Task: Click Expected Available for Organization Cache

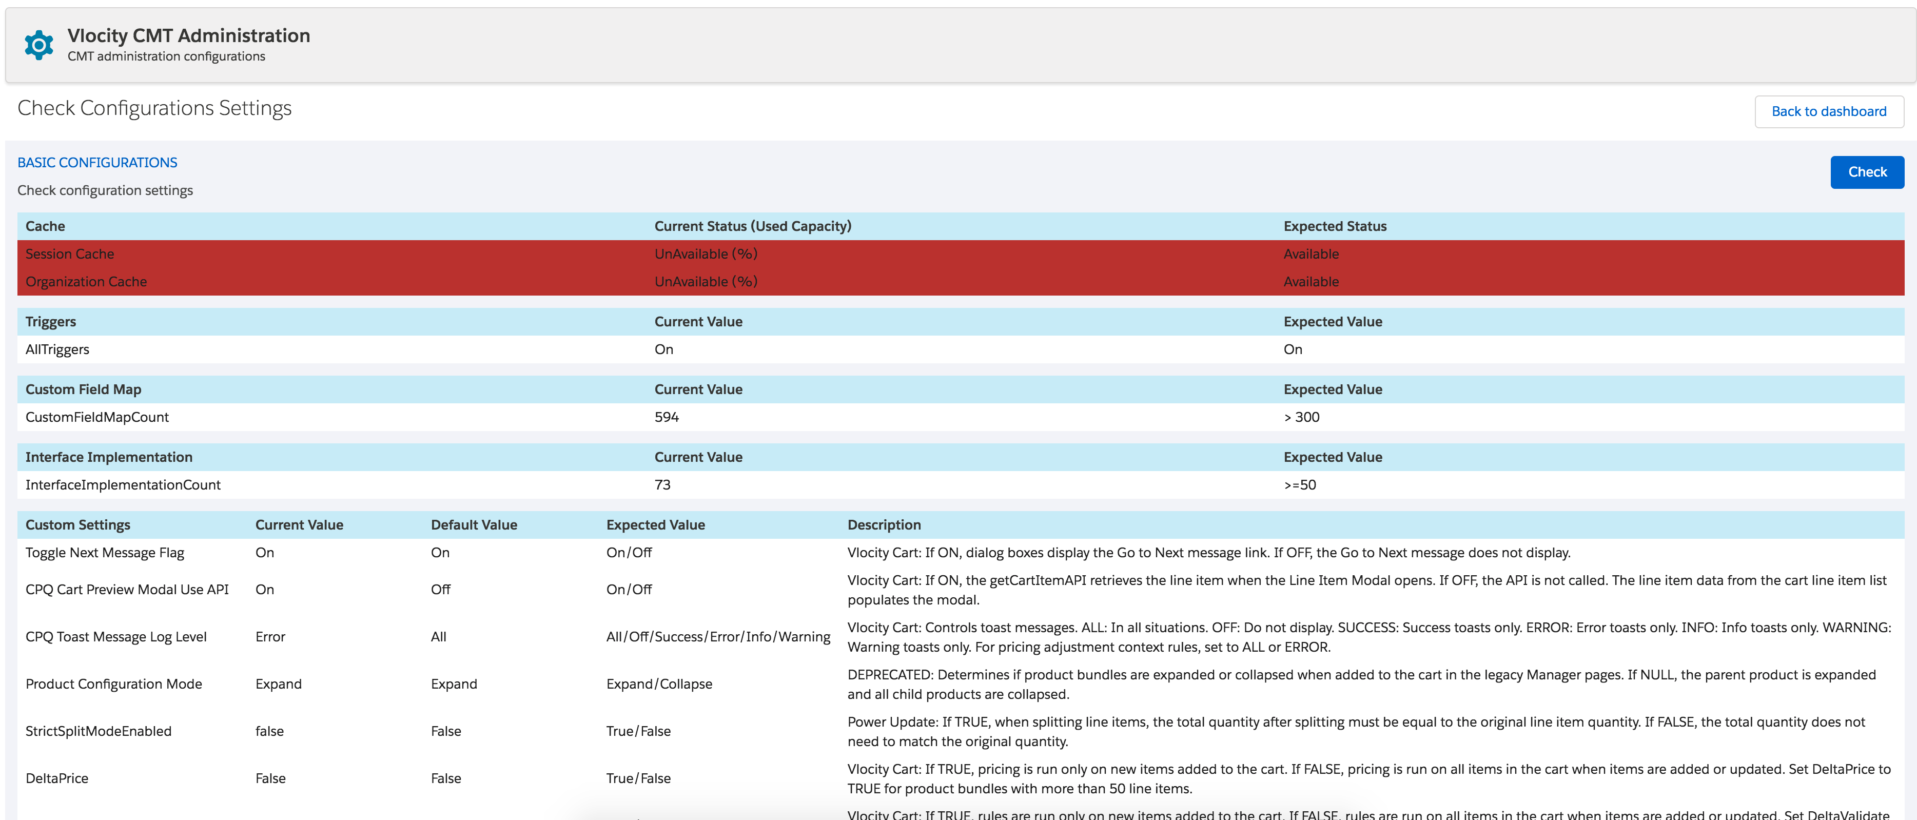Action: pos(1310,281)
